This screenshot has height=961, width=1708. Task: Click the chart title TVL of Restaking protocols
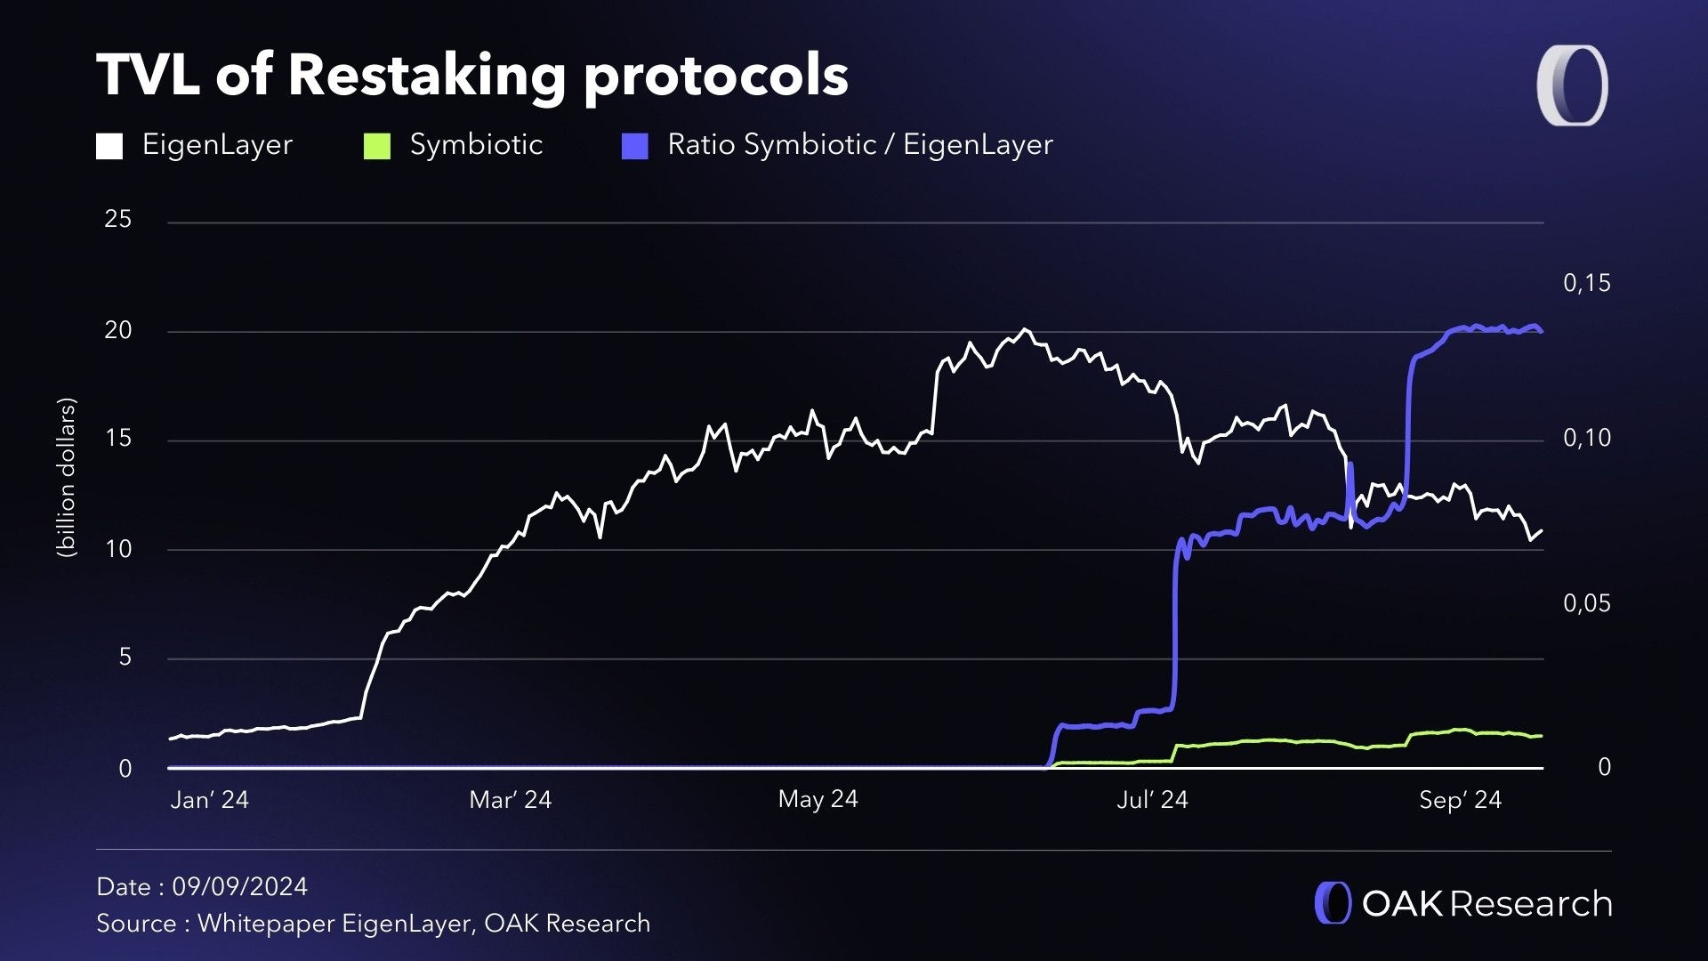point(472,74)
